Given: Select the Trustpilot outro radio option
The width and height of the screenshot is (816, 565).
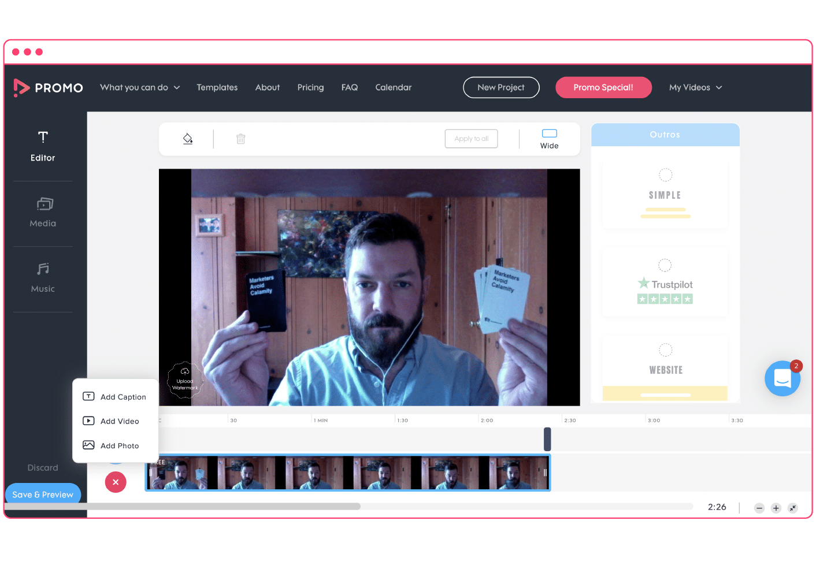Looking at the screenshot, I should pyautogui.click(x=665, y=265).
